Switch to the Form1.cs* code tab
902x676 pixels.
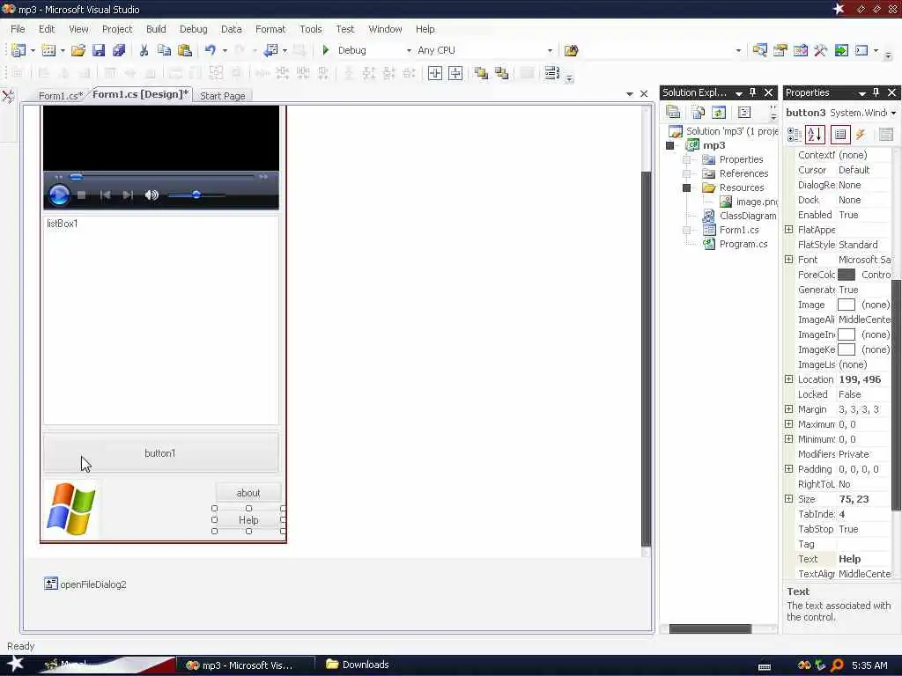(x=61, y=95)
